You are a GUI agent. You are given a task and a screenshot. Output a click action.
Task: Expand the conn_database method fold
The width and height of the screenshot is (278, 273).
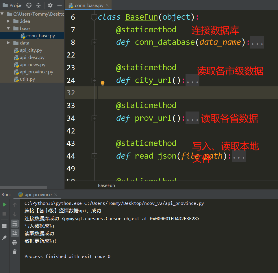(94, 42)
